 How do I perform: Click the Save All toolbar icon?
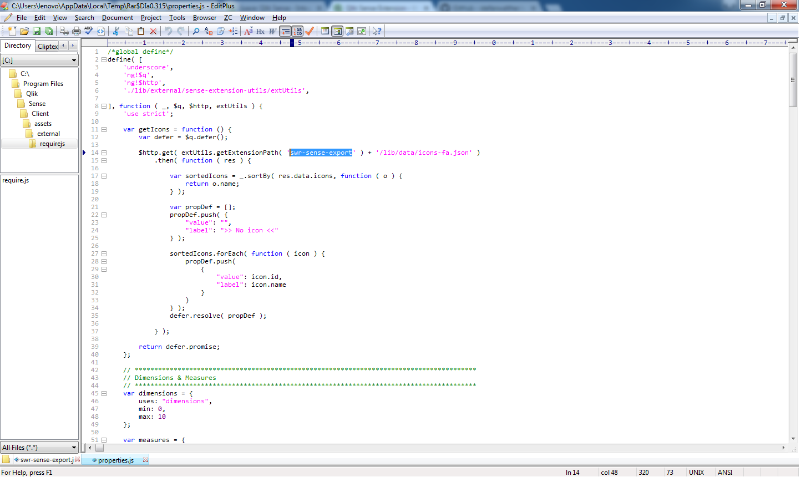49,32
